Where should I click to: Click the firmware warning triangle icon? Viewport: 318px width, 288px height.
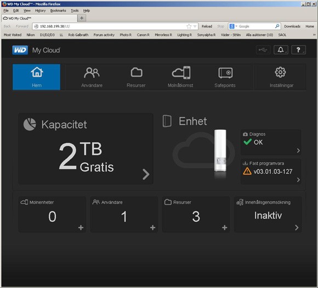(x=247, y=171)
